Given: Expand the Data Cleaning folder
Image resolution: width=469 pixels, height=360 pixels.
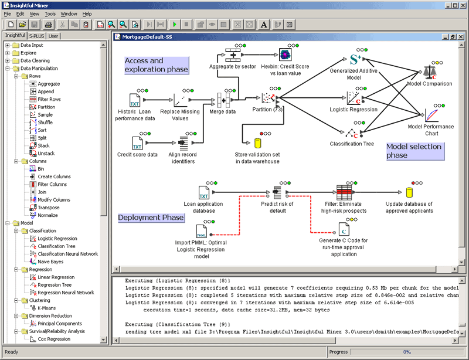Looking at the screenshot, I should click(x=8, y=61).
